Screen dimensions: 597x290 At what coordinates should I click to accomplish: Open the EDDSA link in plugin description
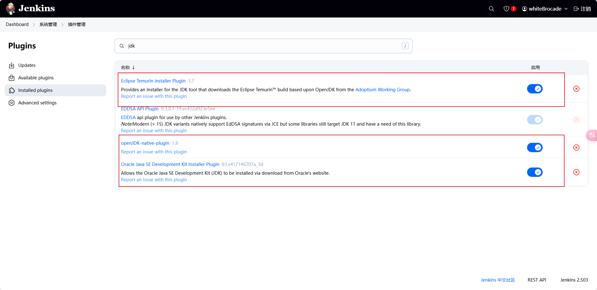(128, 117)
